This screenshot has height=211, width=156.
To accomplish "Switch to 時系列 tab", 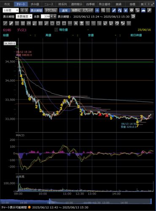I will pos(62,4).
